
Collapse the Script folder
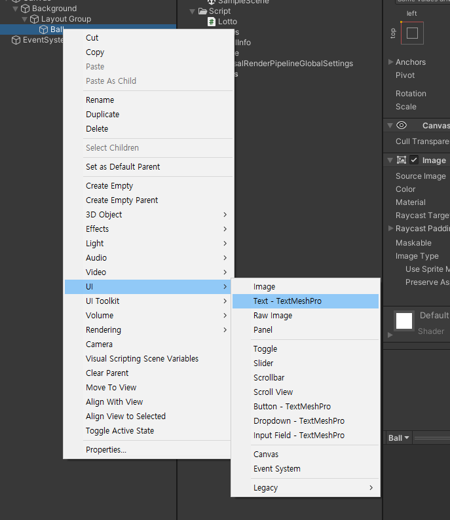193,12
